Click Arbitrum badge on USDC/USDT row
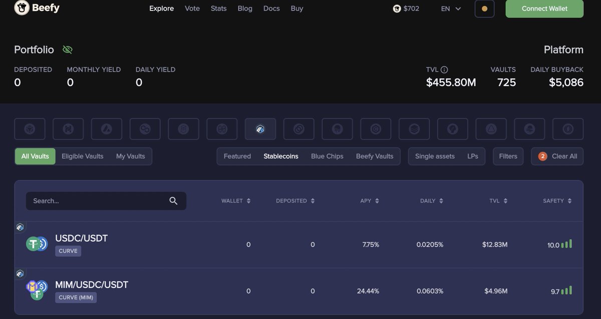Viewport: 601px width, 319px height. 20,227
